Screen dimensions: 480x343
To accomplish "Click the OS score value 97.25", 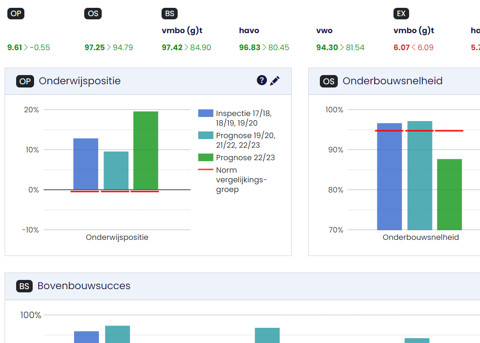I will [95, 47].
